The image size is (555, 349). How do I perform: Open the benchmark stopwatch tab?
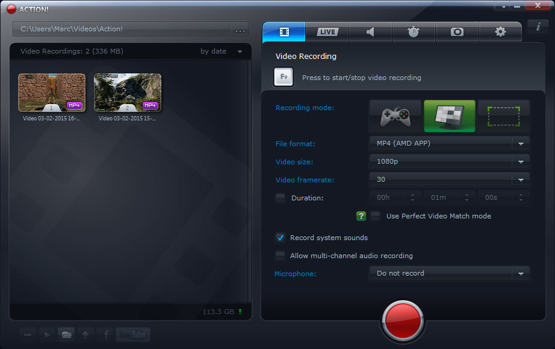pos(414,32)
